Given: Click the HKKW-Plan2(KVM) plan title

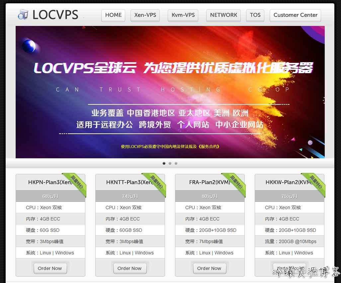Looking at the screenshot, I should point(289,182).
